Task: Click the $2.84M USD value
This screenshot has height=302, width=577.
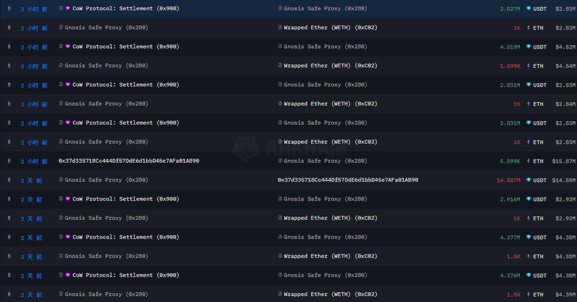Action: 565,104
